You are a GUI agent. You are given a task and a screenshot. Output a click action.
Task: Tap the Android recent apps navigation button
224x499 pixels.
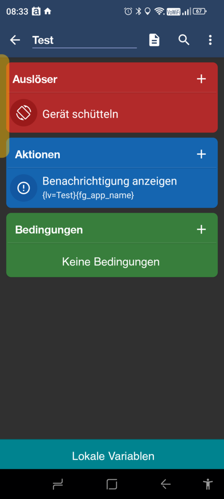click(x=58, y=484)
